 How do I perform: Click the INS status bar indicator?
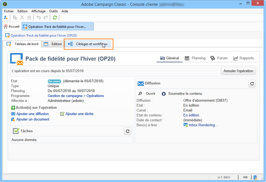click(x=245, y=177)
